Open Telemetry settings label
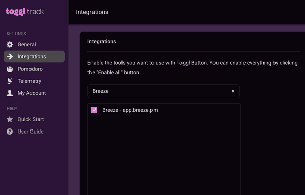The height and width of the screenshot is (195, 305). [x=29, y=81]
